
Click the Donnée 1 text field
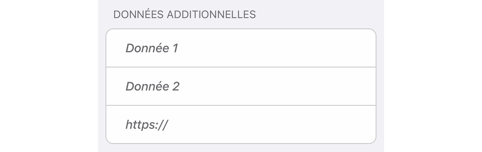point(241,48)
